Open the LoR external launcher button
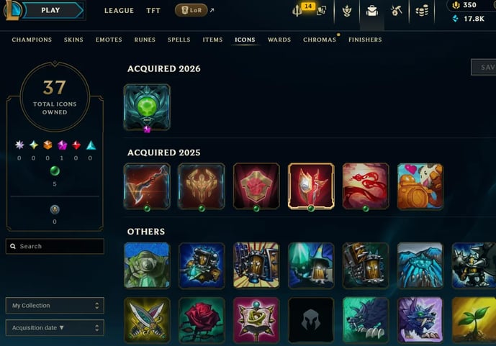This screenshot has width=496, height=346. [x=191, y=10]
